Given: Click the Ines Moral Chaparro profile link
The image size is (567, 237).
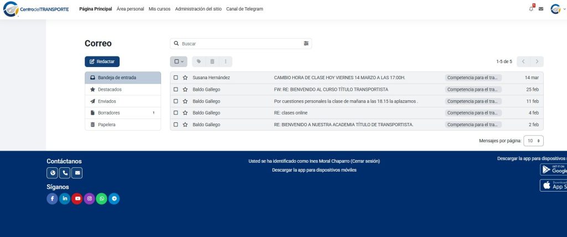Looking at the screenshot, I should (329, 161).
